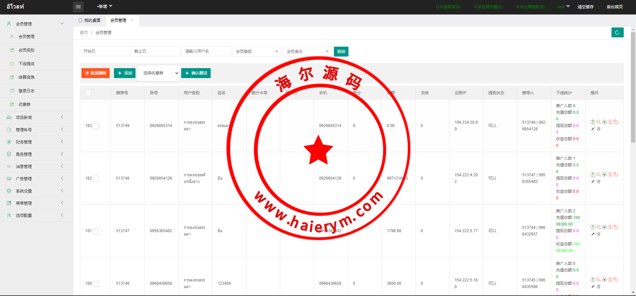Click the price tag icon for member 182

point(616,175)
